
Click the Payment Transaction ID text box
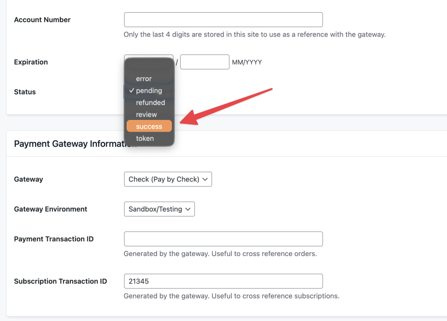pos(223,239)
